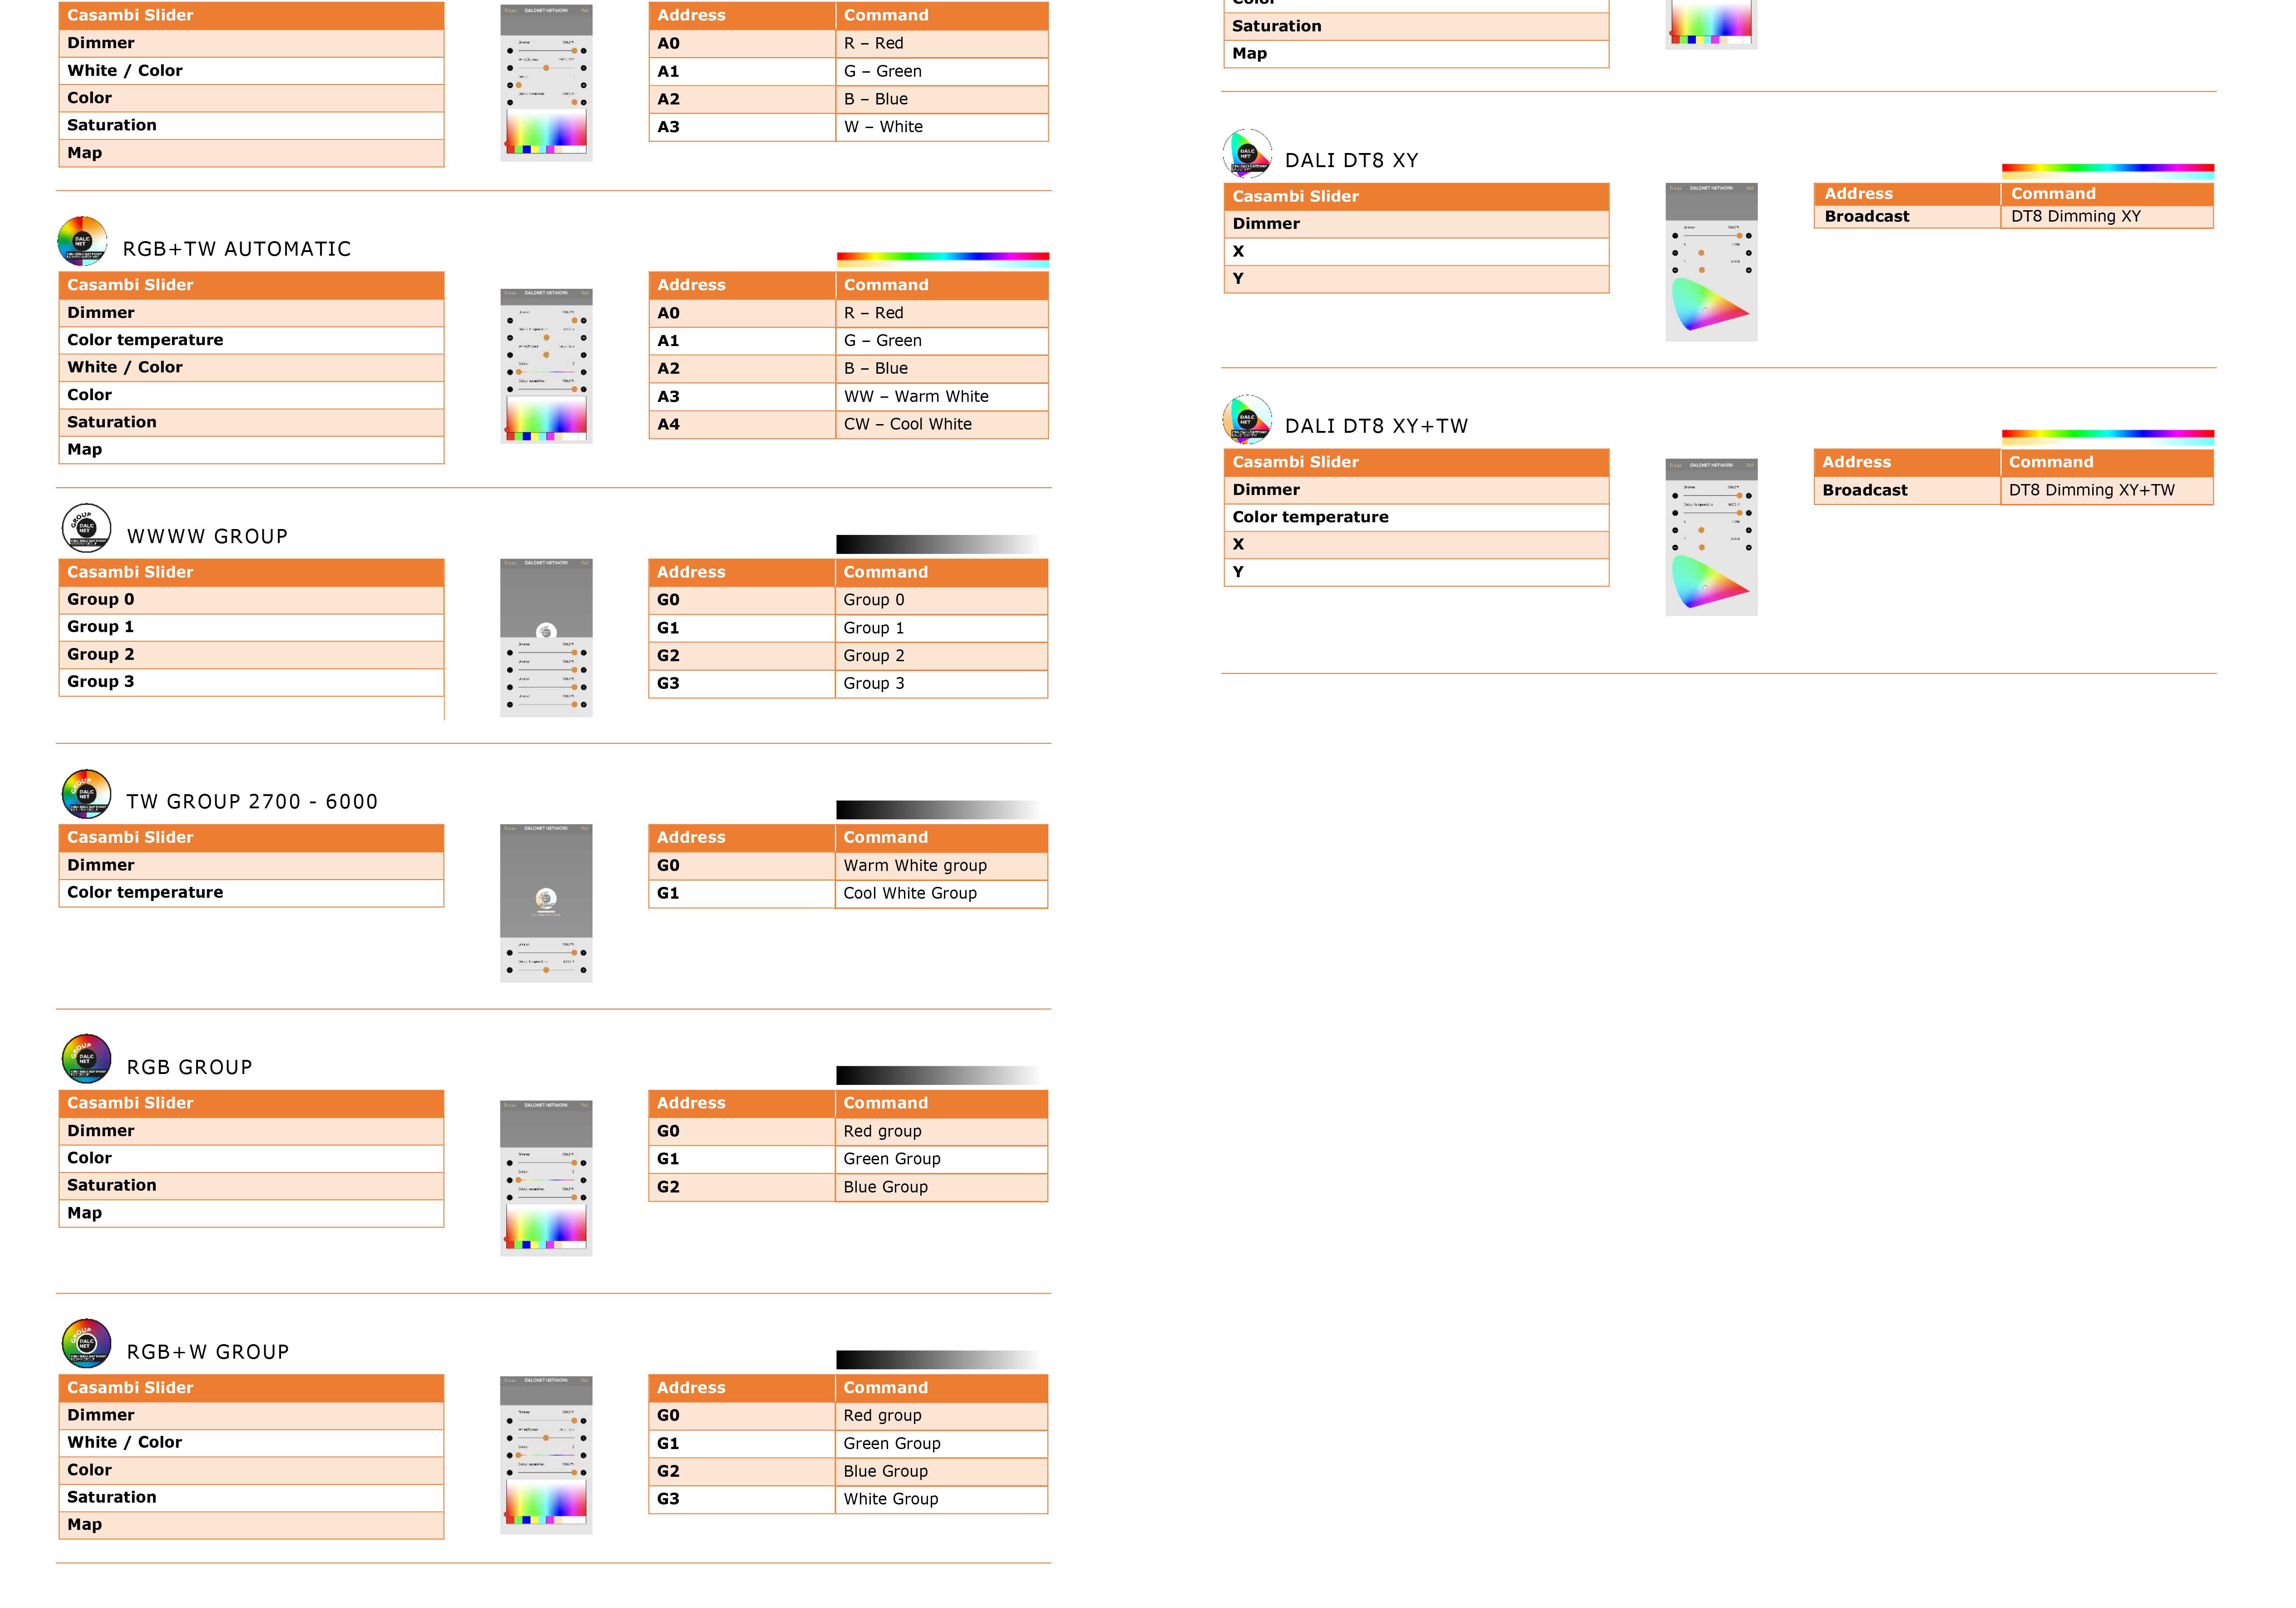Click 'Casambi Slider' header of the WWWW GROUP table

251,573
